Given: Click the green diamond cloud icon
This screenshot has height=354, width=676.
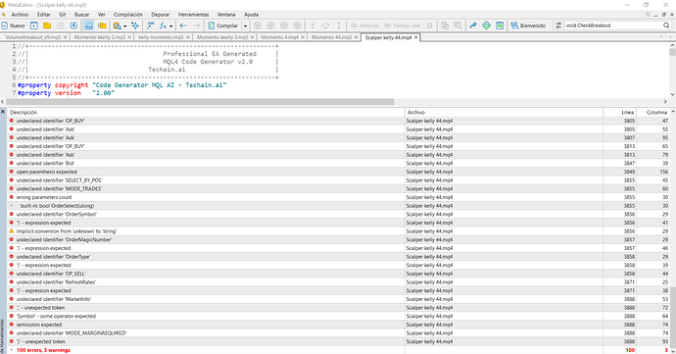Looking at the screenshot, I should tap(486, 25).
